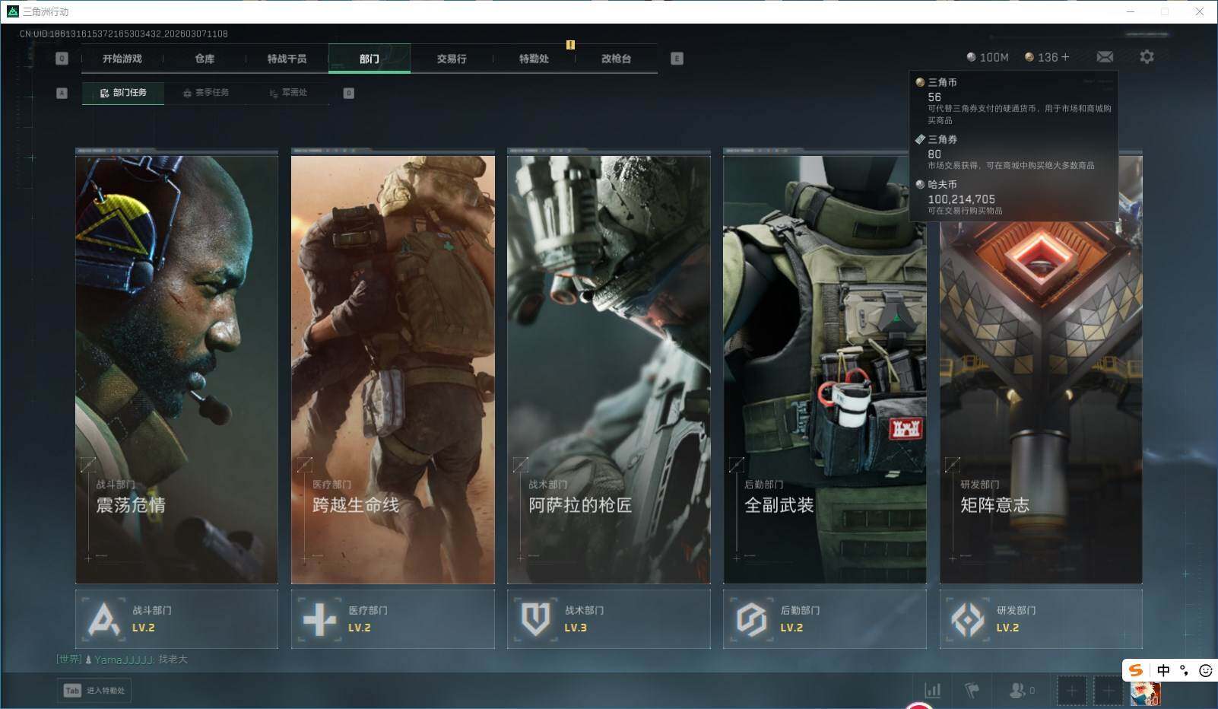Click the 后勤部门 hexagon emblem icon
Viewport: 1218px width, 709px height.
[751, 619]
